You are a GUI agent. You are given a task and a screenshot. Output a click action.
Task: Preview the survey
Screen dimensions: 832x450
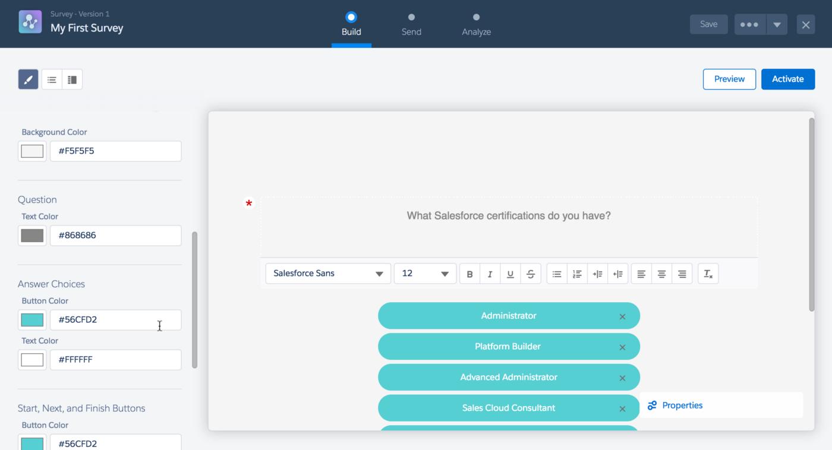(x=729, y=78)
